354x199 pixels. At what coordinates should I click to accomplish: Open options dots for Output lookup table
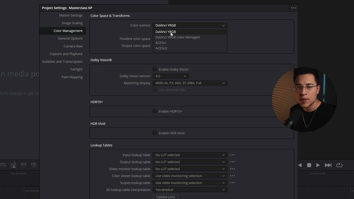coord(232,162)
